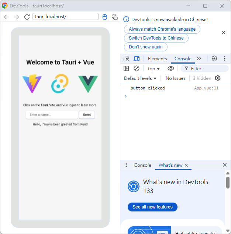Click the Chrome icon in title bar
The width and height of the screenshot is (231, 234).
pyautogui.click(x=5, y=6)
